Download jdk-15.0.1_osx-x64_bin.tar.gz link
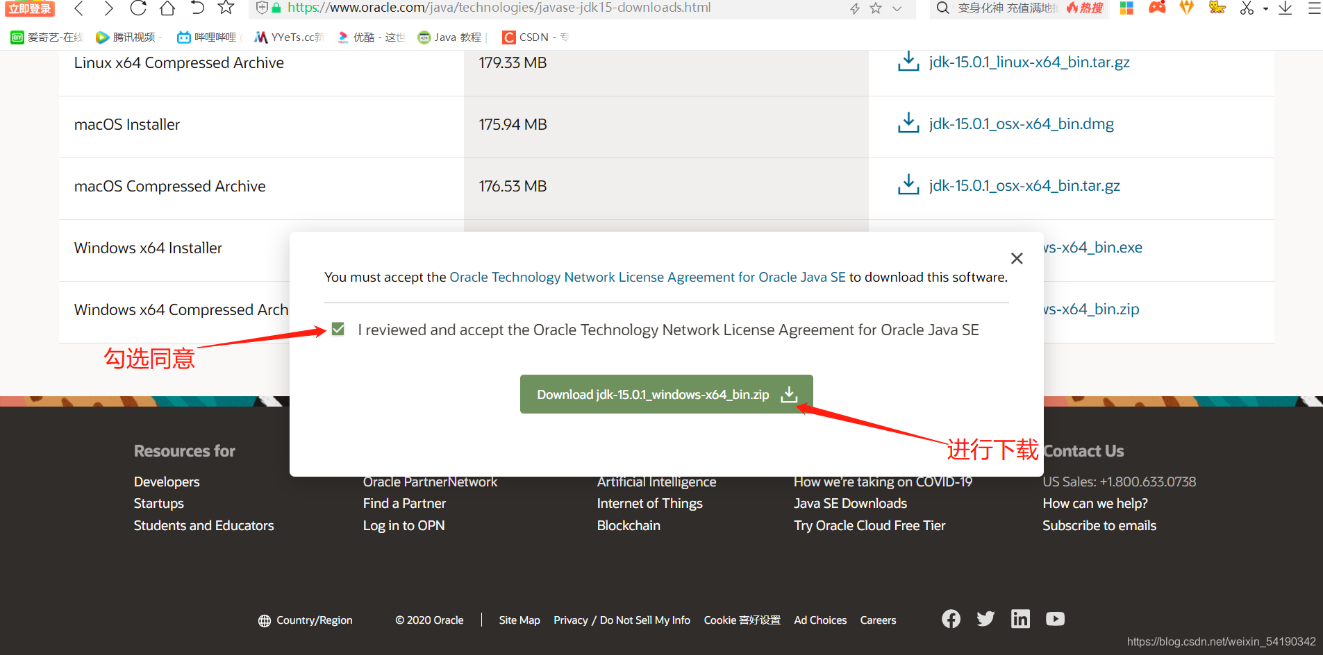This screenshot has height=655, width=1323. [1024, 185]
